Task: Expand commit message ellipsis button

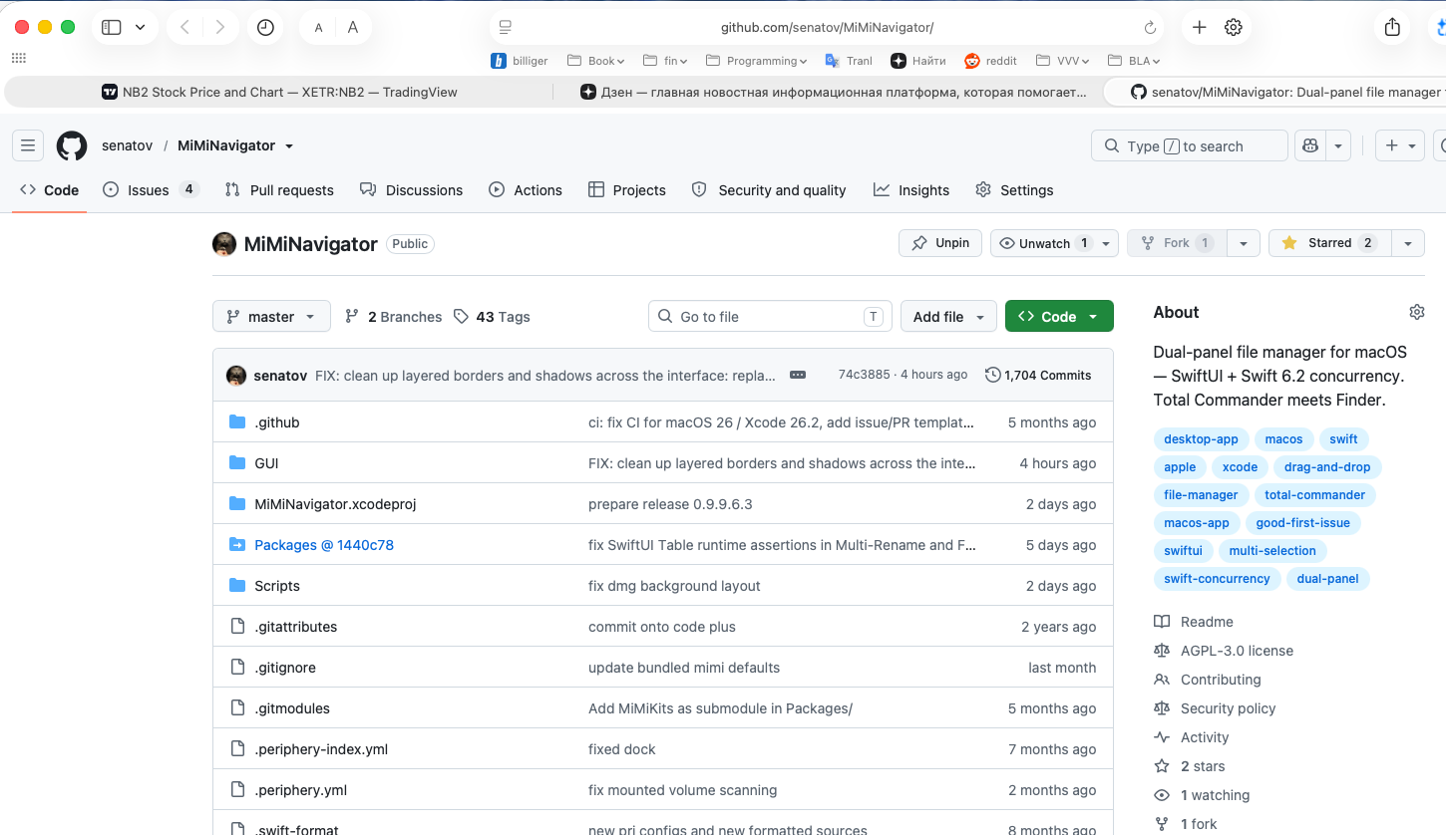Action: click(x=798, y=375)
